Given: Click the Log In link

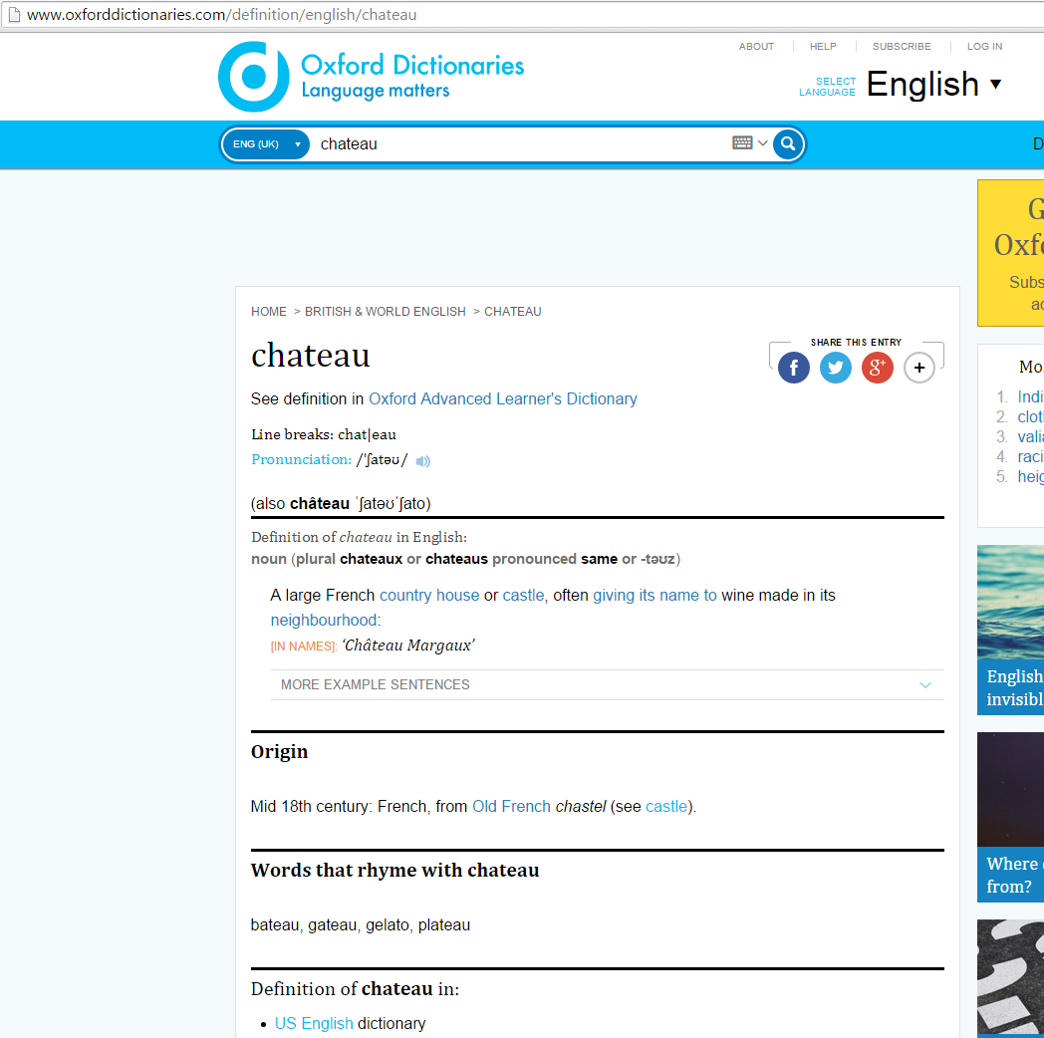Looking at the screenshot, I should (985, 47).
